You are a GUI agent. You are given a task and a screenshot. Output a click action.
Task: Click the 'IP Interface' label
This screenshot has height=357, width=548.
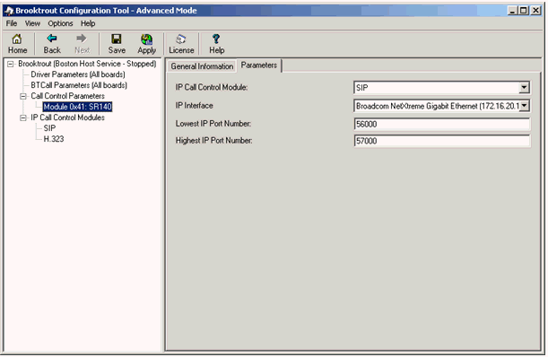click(x=194, y=106)
